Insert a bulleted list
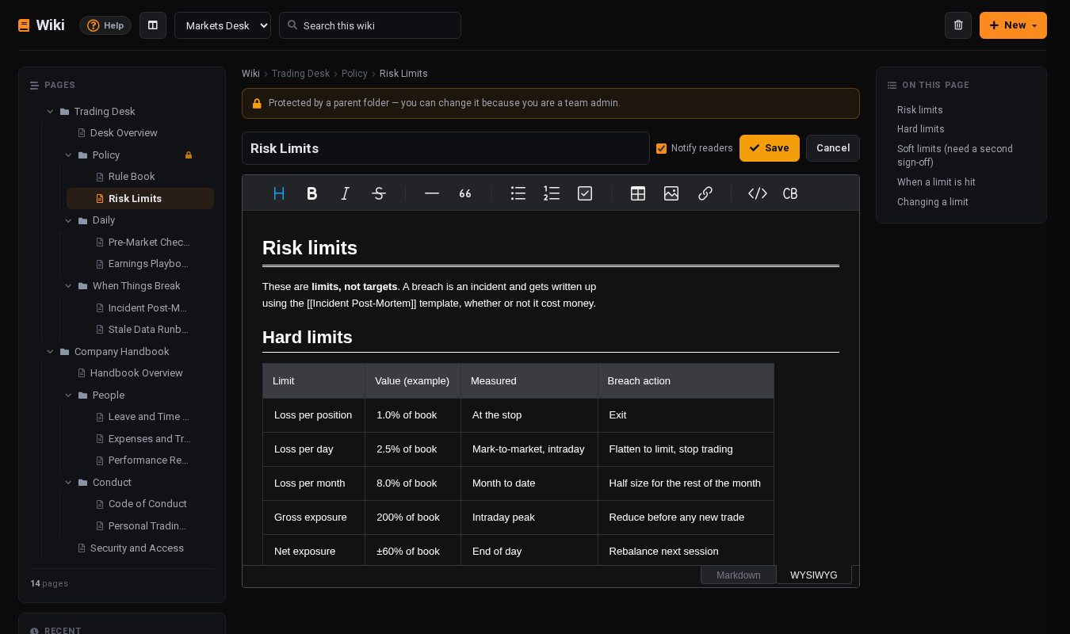The height and width of the screenshot is (634, 1070). point(518,193)
